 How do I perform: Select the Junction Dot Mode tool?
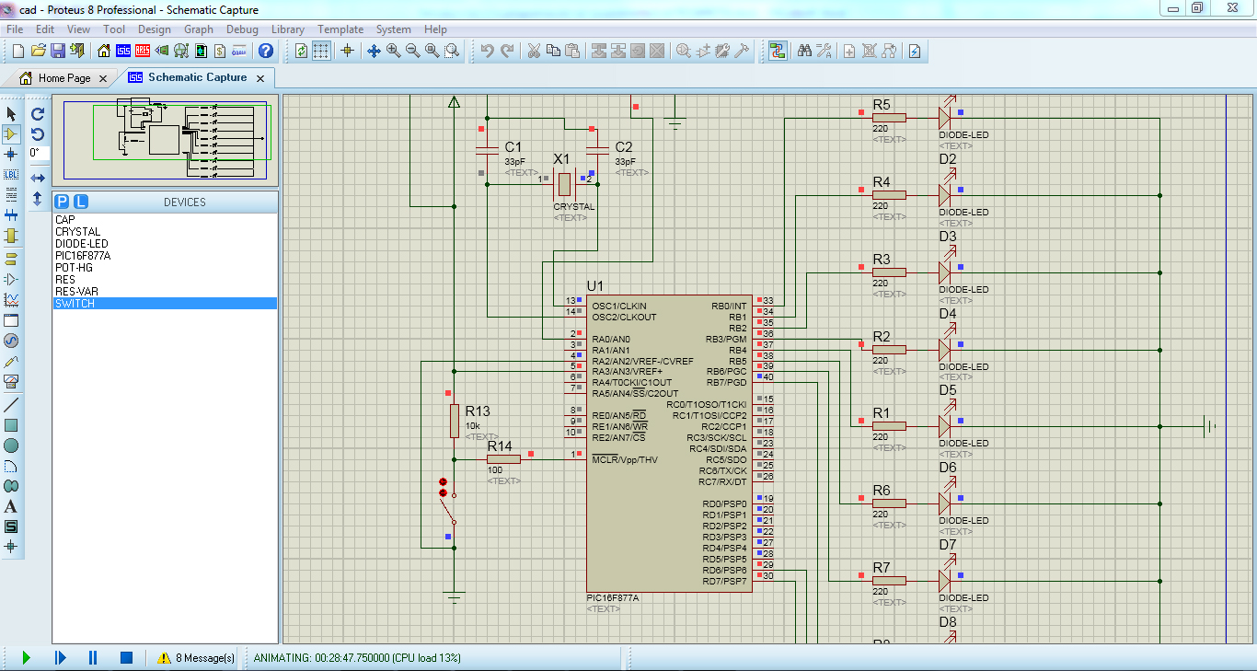point(11,154)
